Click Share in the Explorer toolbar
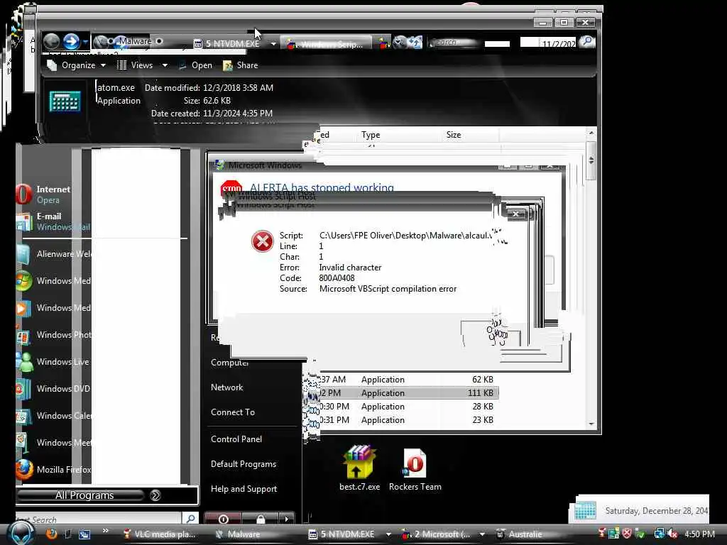The height and width of the screenshot is (545, 727). (x=240, y=65)
